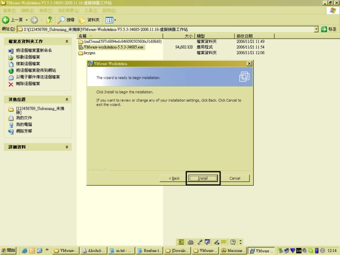Image resolution: width=340 pixels, height=255 pixels.
Task: Launch Internet Explorer from quick launch
Action: coord(25,251)
